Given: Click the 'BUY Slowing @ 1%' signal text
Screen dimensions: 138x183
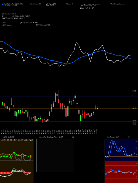Looking at the screenshot, I should [x=43, y=25].
